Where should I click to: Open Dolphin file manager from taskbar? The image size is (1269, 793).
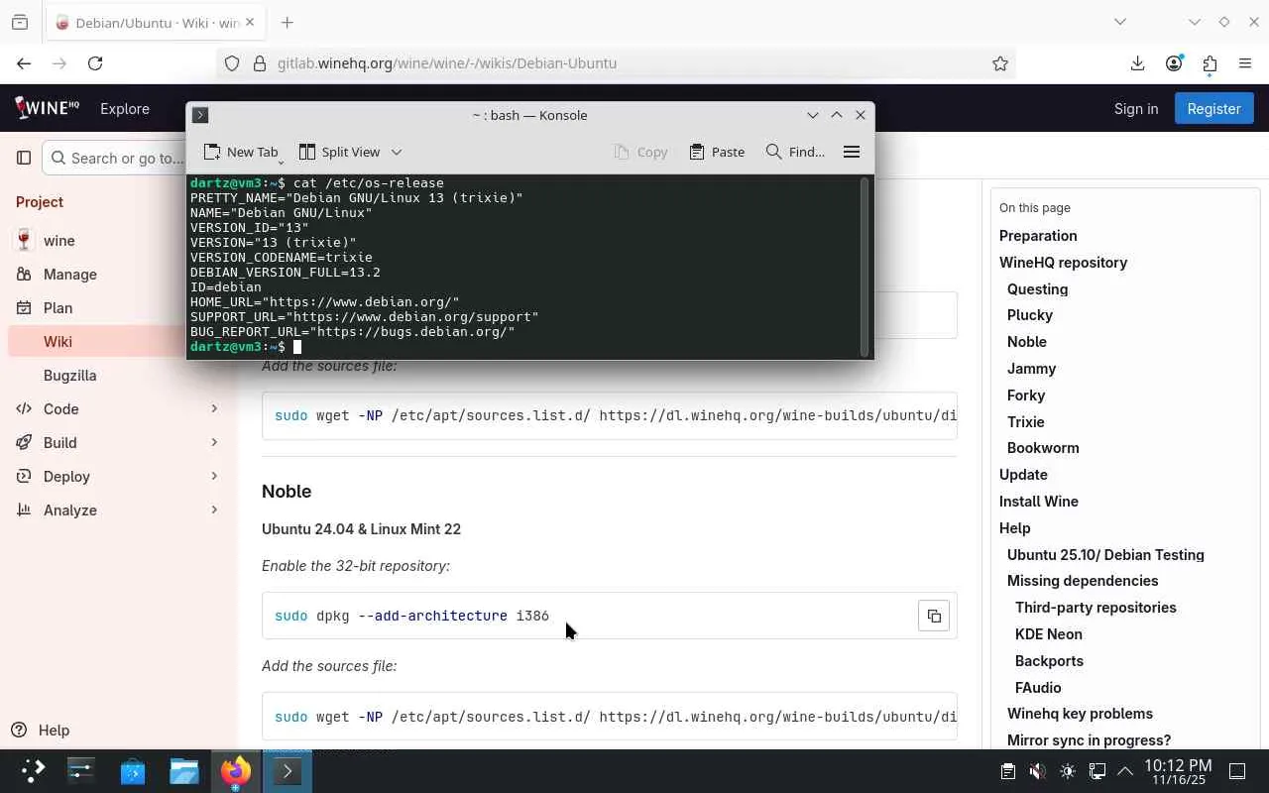(184, 771)
